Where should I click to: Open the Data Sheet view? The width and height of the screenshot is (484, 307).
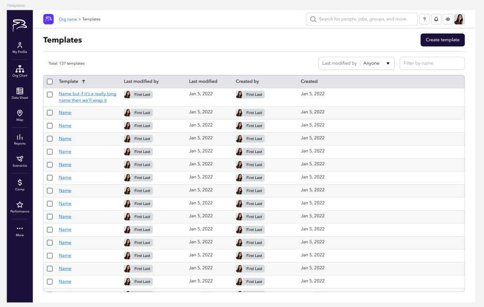pos(19,93)
